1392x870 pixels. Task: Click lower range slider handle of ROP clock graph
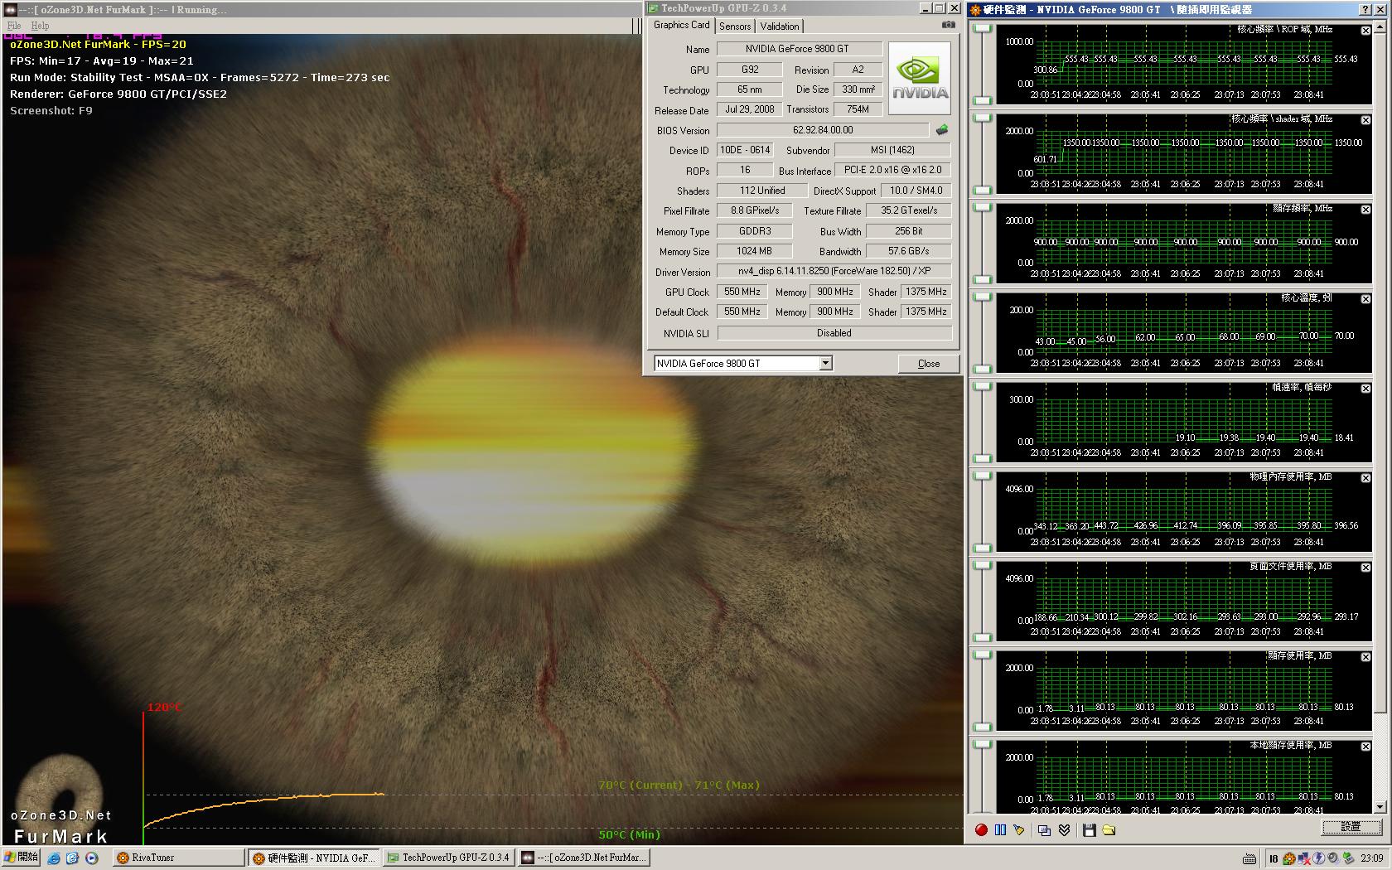click(982, 100)
